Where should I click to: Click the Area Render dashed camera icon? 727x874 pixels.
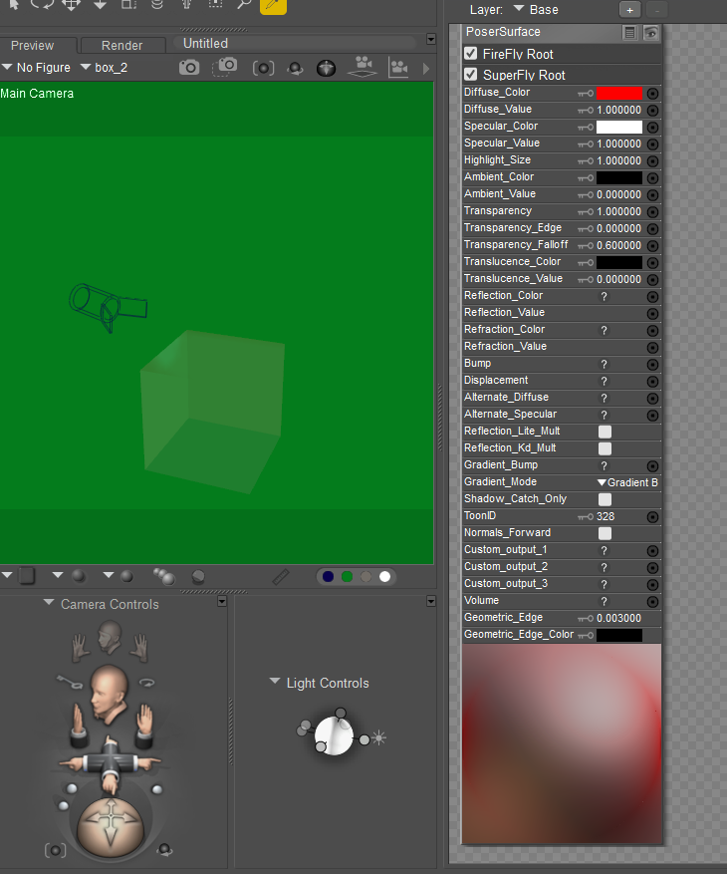coord(225,67)
